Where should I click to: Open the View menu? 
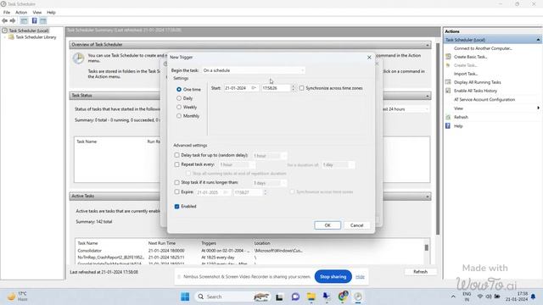37,12
